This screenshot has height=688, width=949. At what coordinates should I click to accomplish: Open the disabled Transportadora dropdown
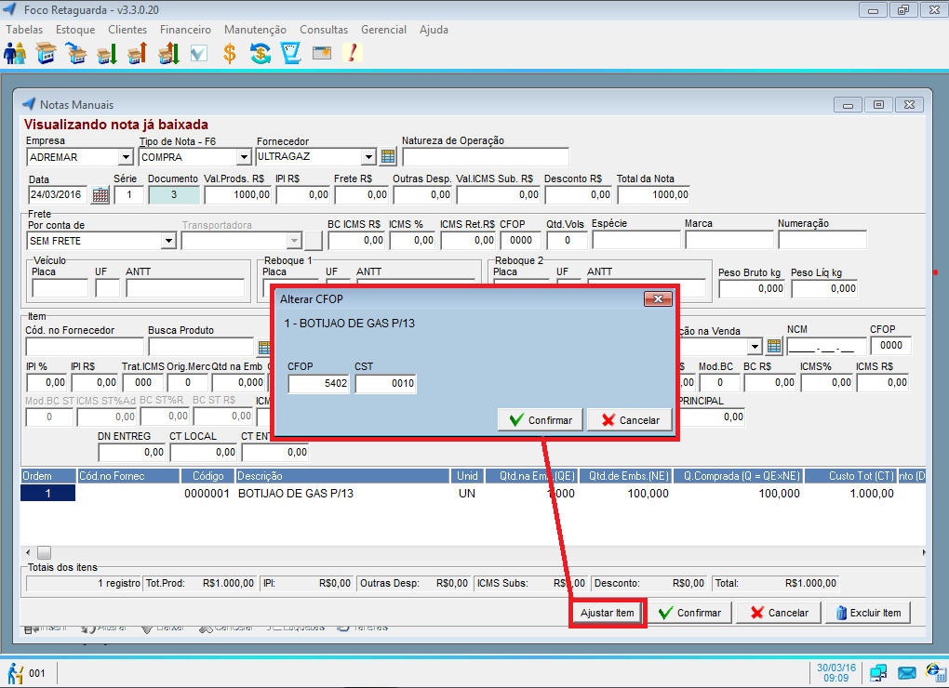click(x=294, y=241)
